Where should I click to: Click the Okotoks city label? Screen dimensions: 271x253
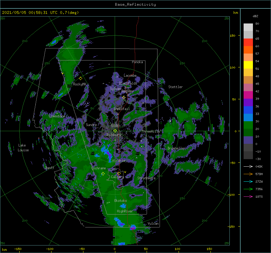coord(120,201)
